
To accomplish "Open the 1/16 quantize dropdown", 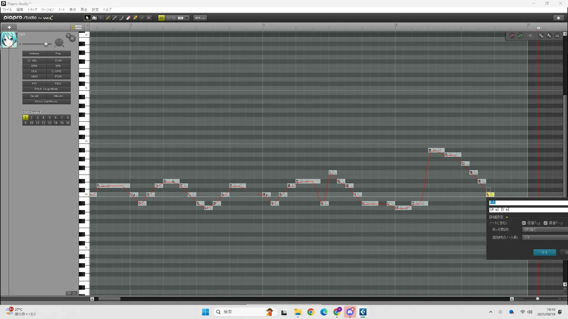I will 186,18.
